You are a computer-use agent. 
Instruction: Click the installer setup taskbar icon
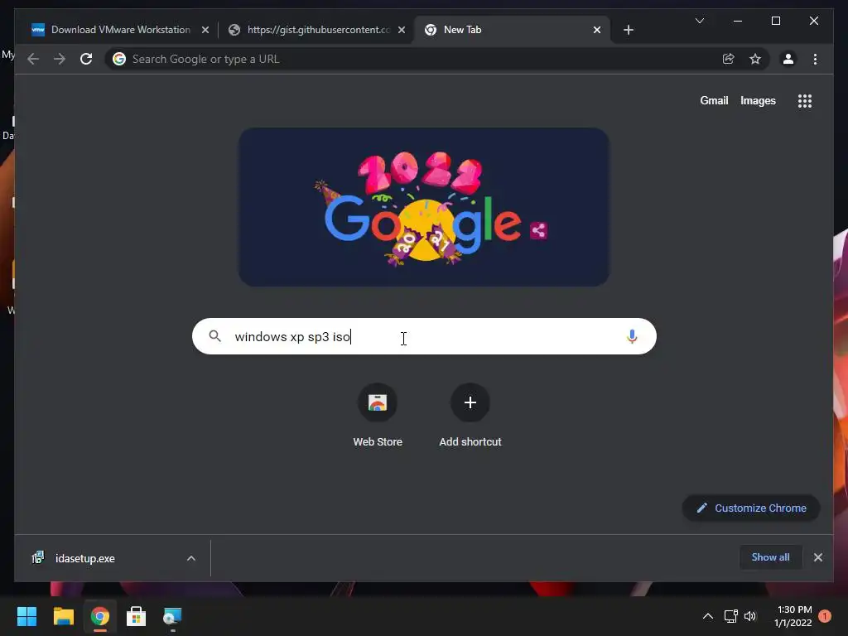click(x=172, y=616)
